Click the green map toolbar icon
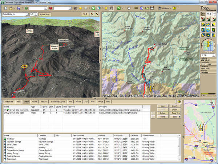Screen dimensions: 218x164 click(x=93, y=8)
